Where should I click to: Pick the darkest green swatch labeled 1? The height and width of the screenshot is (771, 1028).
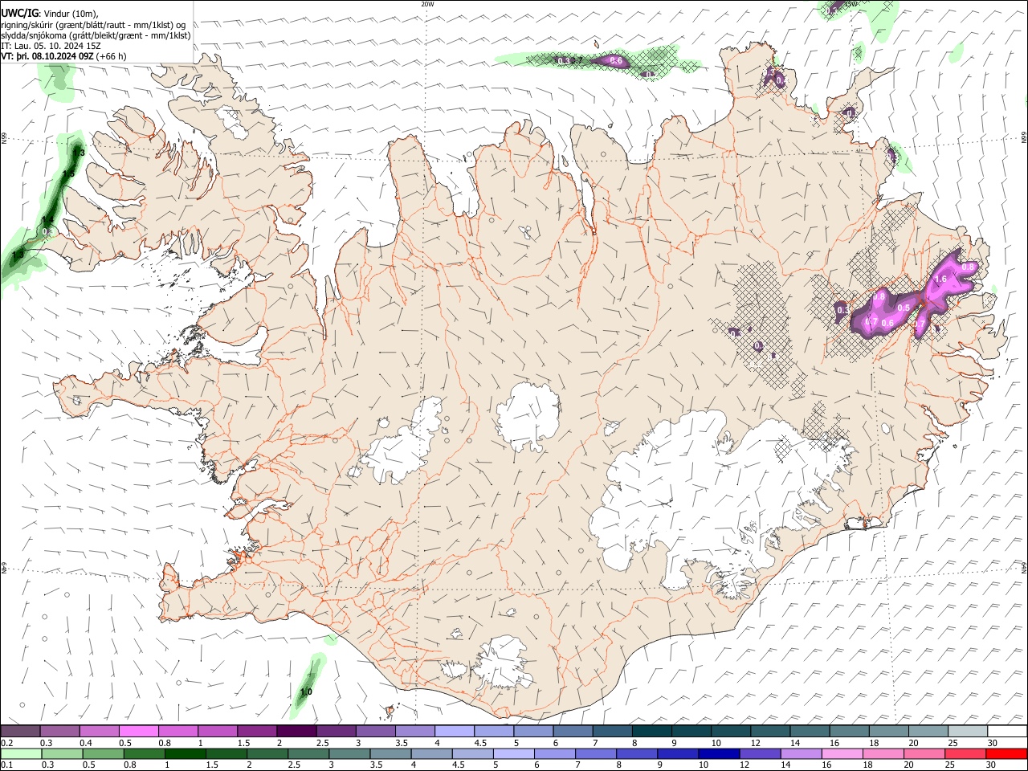pyautogui.click(x=185, y=753)
